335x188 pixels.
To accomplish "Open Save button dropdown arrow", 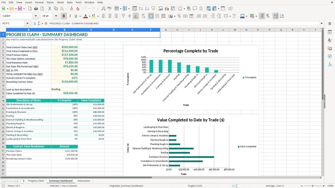I will pyautogui.click(x=24, y=9).
